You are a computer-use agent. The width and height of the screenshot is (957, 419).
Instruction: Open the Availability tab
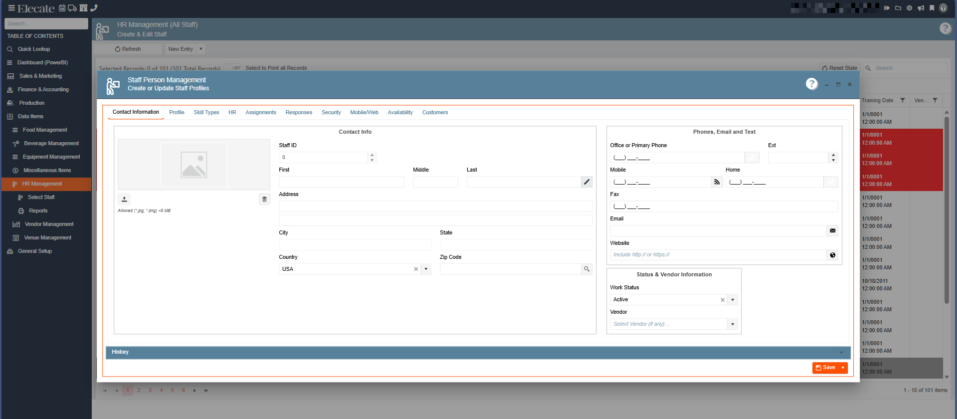(x=400, y=112)
